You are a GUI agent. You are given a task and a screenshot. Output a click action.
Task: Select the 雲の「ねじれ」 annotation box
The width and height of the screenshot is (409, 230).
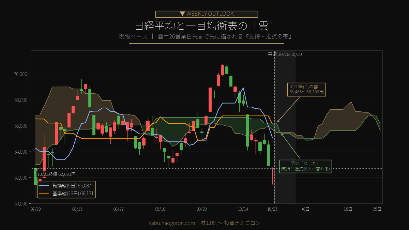(305, 166)
